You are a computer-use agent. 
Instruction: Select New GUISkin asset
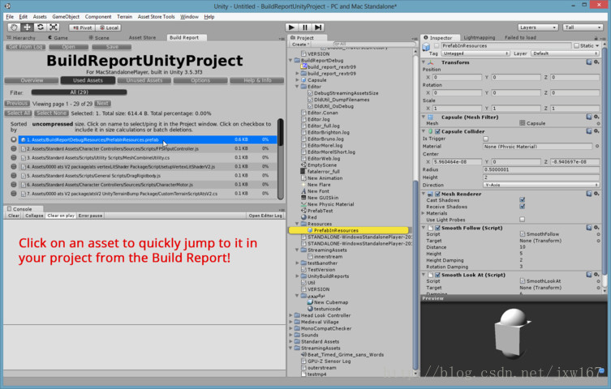coord(323,198)
